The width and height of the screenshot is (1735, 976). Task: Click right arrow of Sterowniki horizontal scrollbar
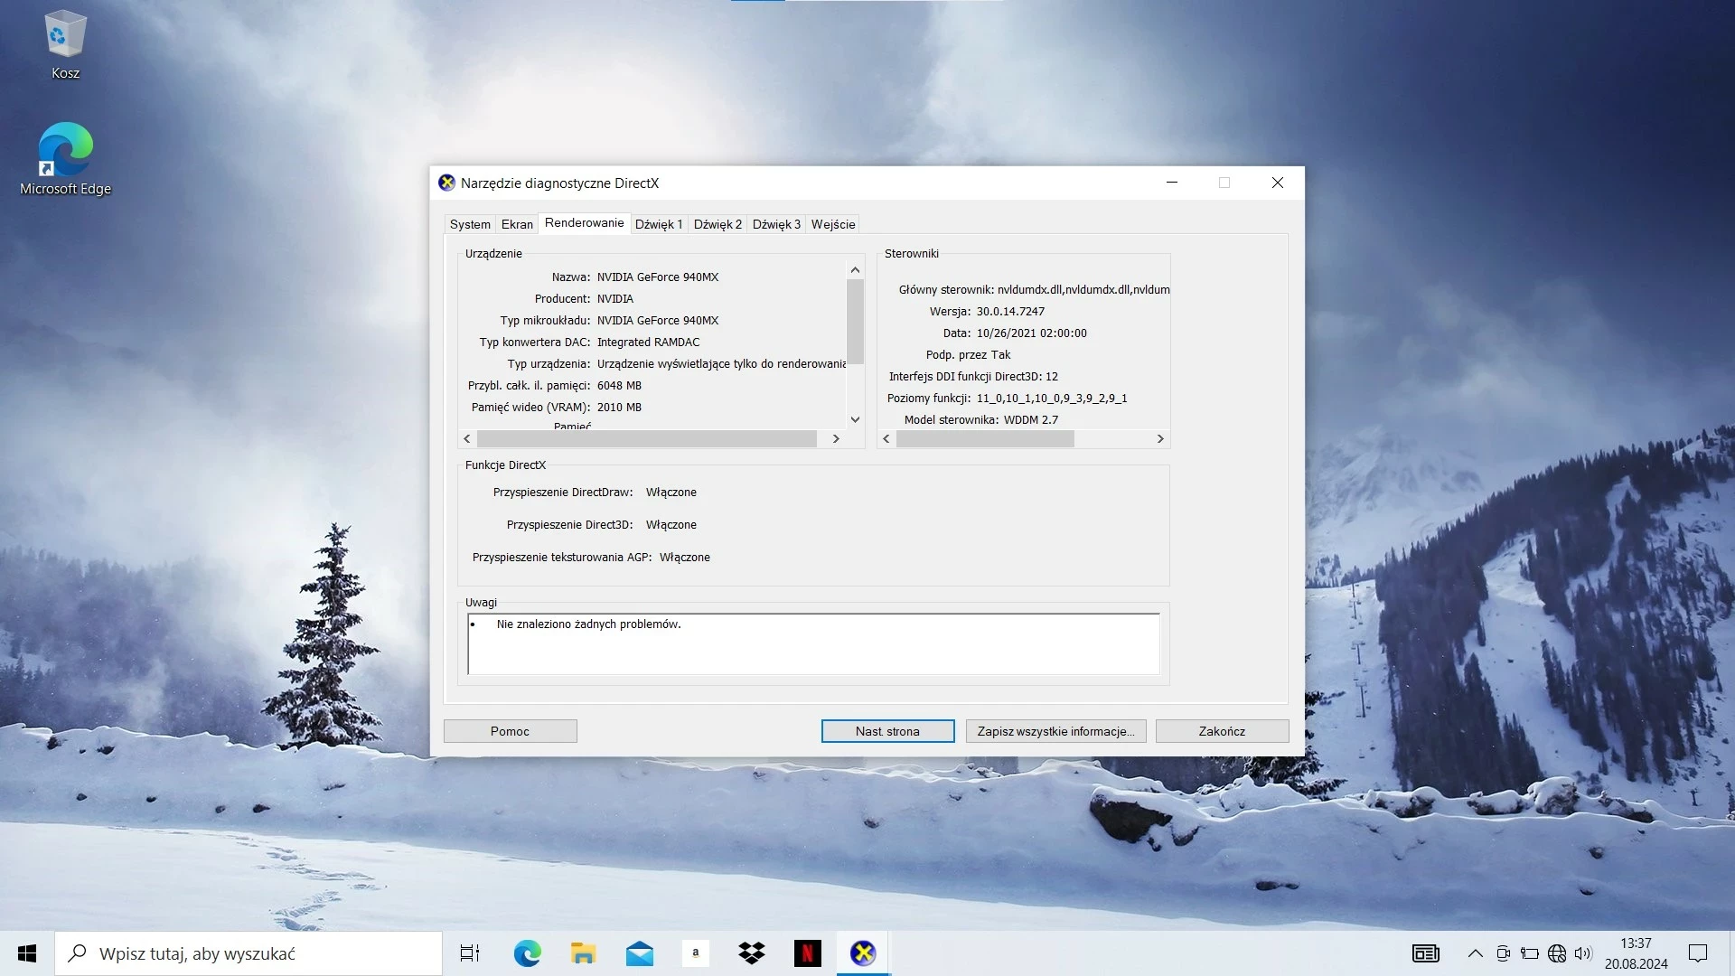(x=1160, y=438)
